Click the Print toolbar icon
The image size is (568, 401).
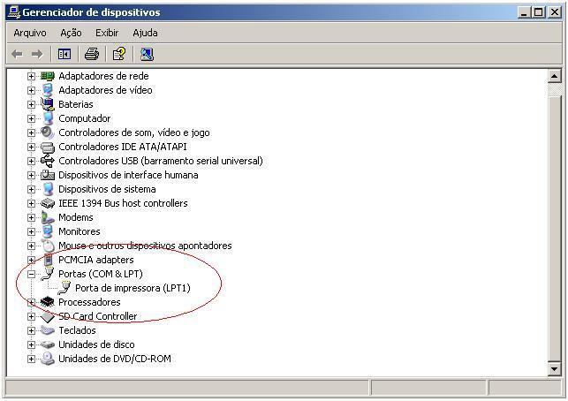pyautogui.click(x=92, y=55)
